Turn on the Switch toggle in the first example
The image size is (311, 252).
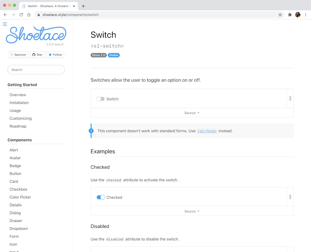pos(100,99)
